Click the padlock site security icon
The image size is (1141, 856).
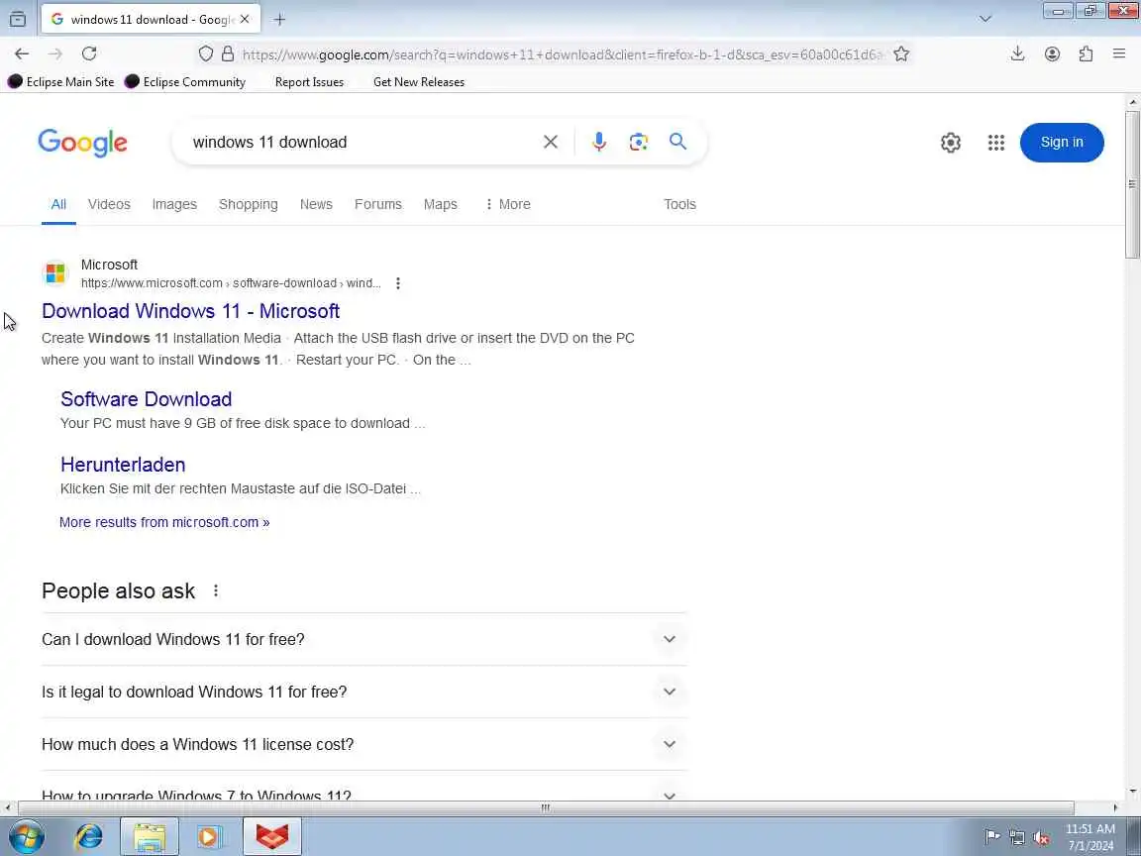(228, 53)
